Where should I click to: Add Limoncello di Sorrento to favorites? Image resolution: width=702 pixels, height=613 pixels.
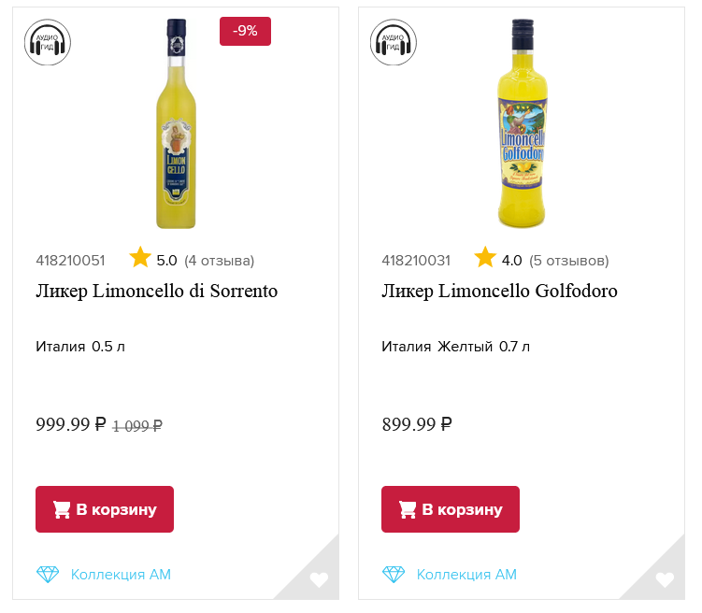click(x=319, y=580)
